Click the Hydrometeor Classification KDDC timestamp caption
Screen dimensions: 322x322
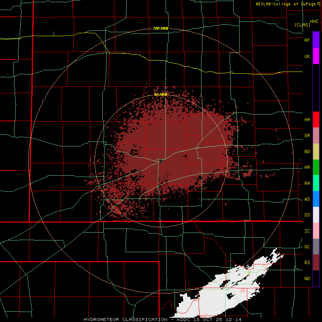162,319
